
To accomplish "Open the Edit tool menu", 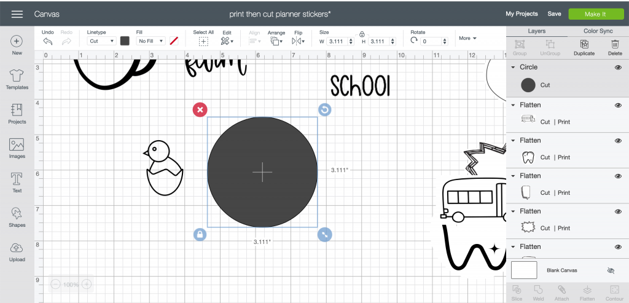I will tap(227, 41).
